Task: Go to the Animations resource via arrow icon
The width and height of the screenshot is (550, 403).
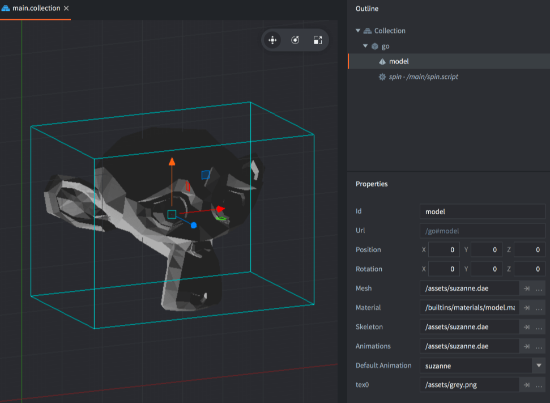Action: 526,346
